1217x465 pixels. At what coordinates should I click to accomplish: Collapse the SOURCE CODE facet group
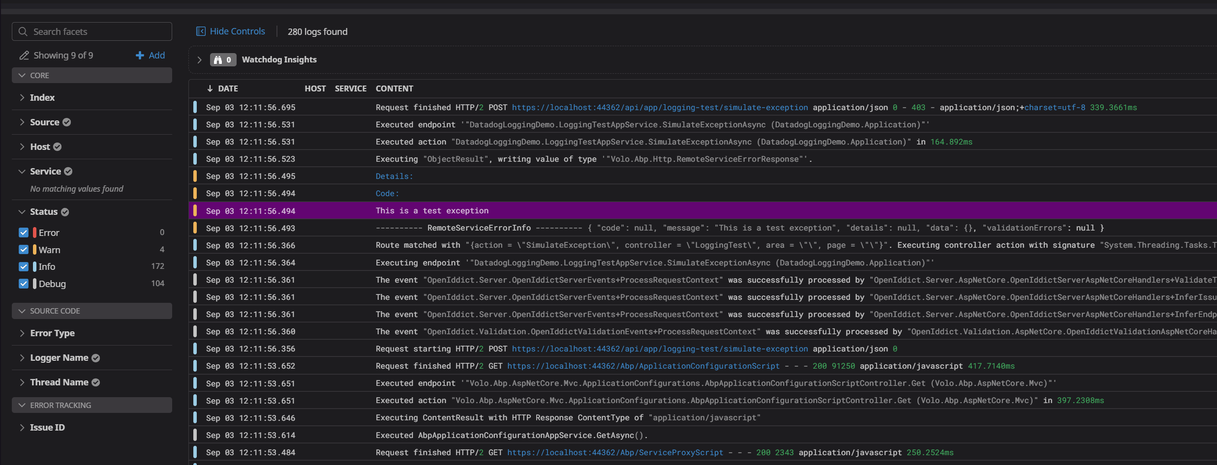[x=92, y=311]
